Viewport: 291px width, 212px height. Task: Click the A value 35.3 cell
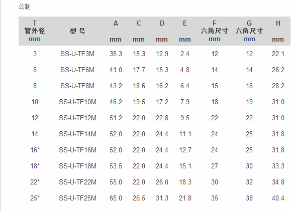[x=116, y=54]
